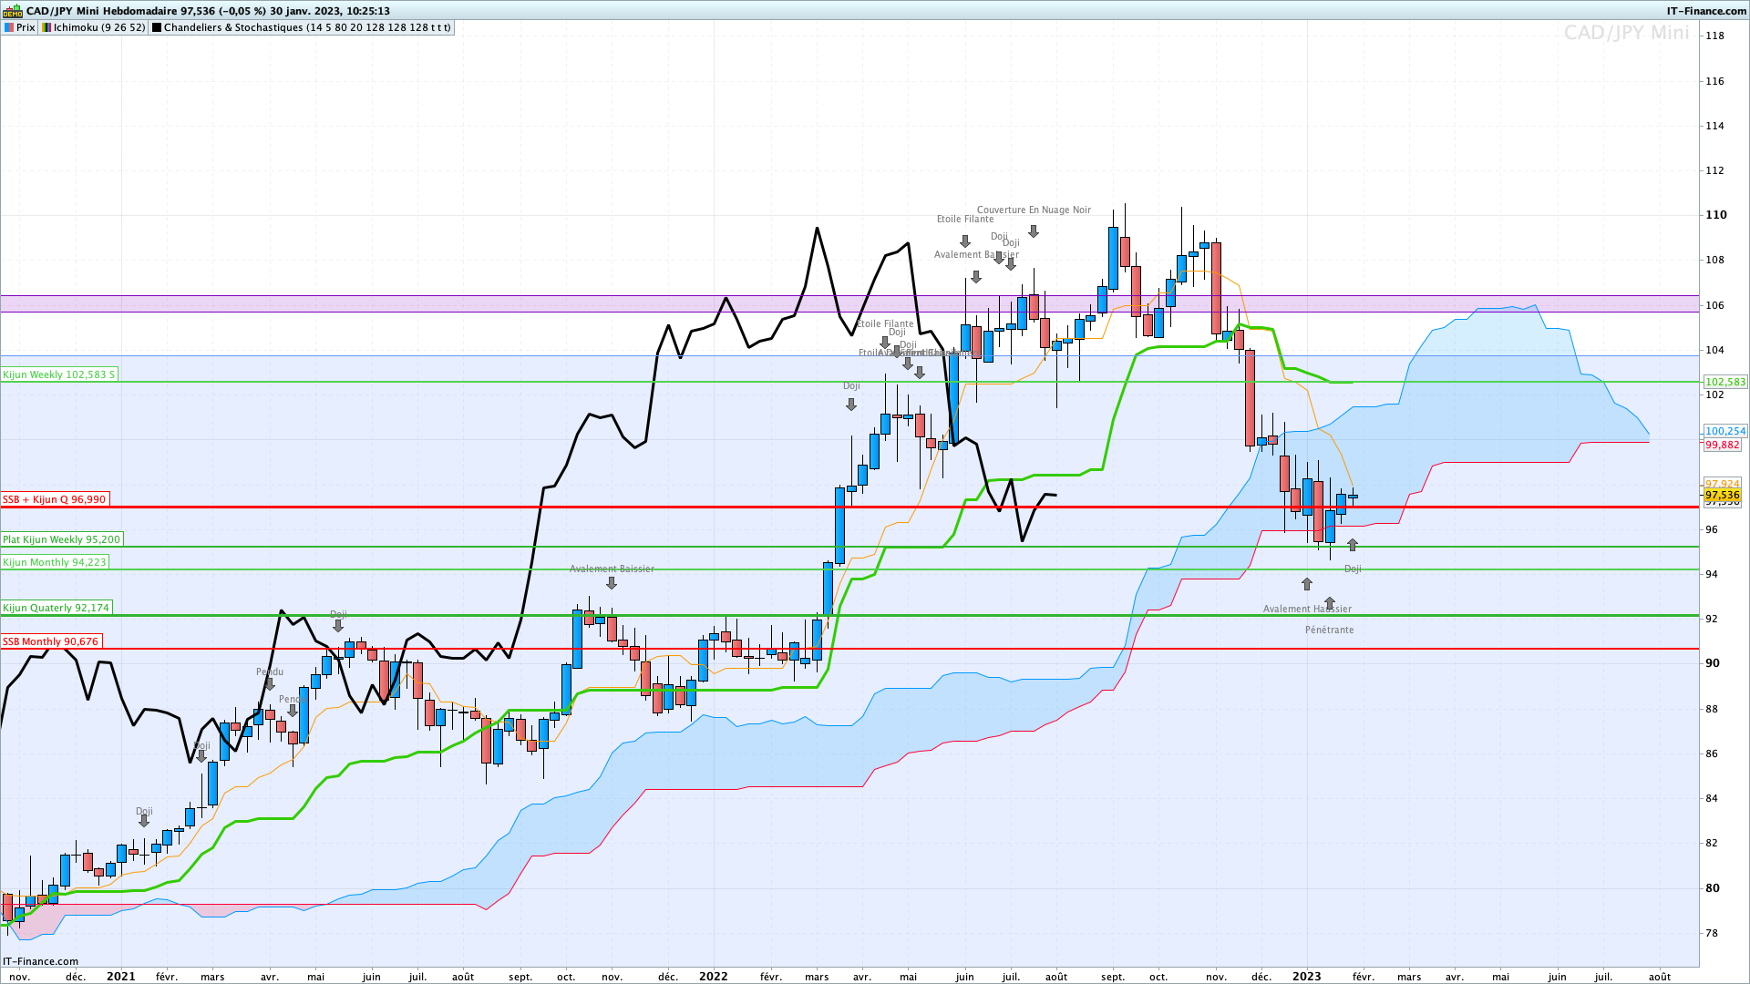1750x984 pixels.
Task: Select the Kijun Monthly 94,223 label
Action: point(55,562)
